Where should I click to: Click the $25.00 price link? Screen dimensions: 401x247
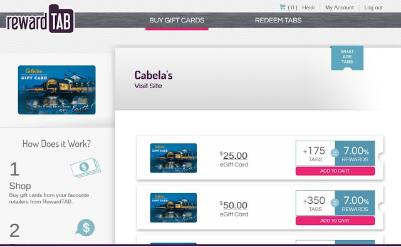click(234, 156)
